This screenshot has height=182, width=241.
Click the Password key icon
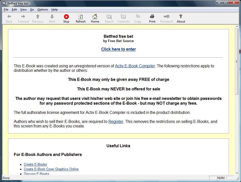tap(166, 17)
